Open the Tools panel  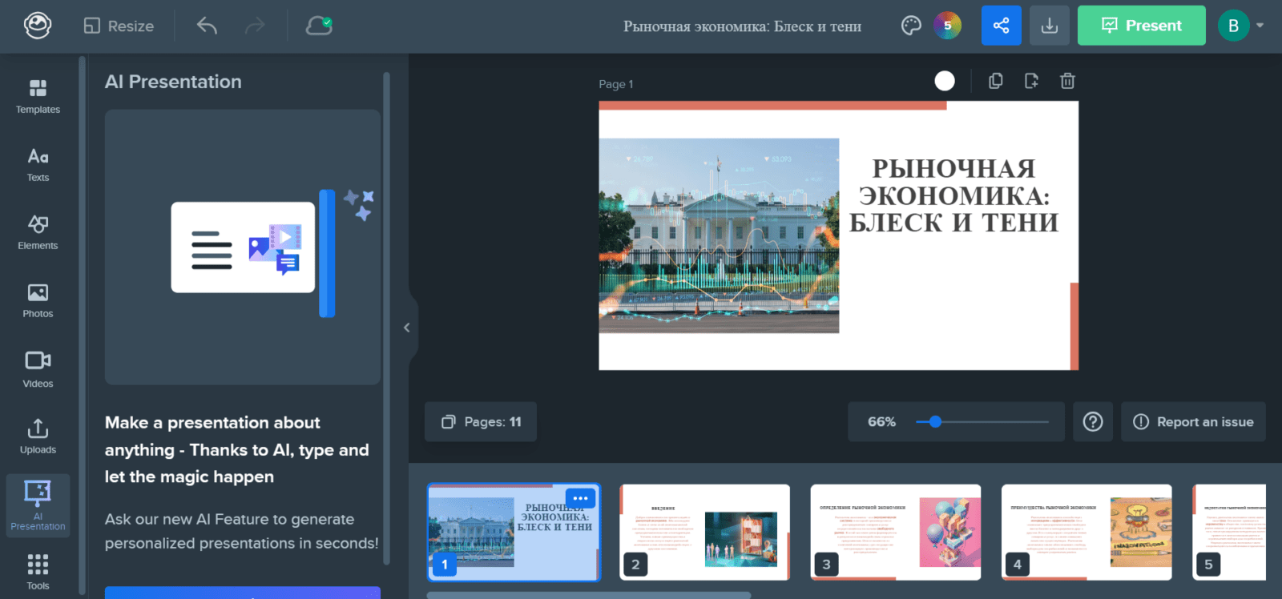coord(38,572)
